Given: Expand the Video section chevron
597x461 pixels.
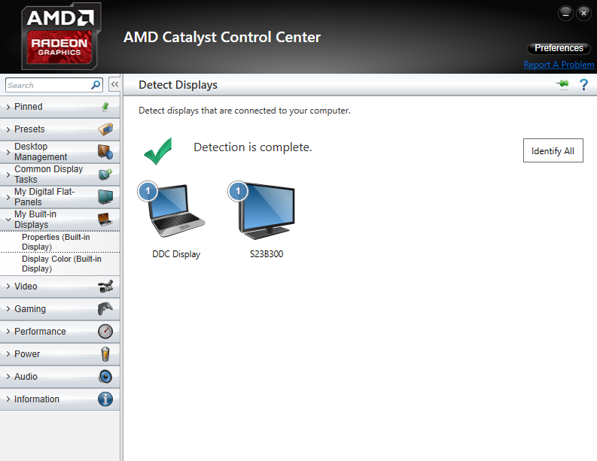Looking at the screenshot, I should [x=8, y=287].
